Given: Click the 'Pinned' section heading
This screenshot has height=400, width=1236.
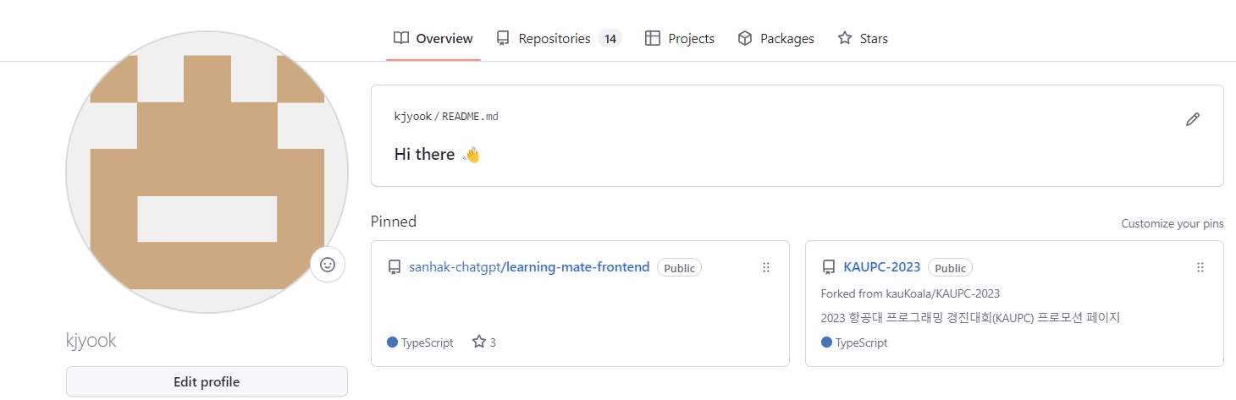Looking at the screenshot, I should (394, 222).
